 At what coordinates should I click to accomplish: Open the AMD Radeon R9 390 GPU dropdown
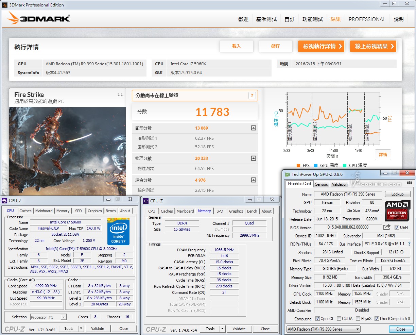click(x=323, y=329)
